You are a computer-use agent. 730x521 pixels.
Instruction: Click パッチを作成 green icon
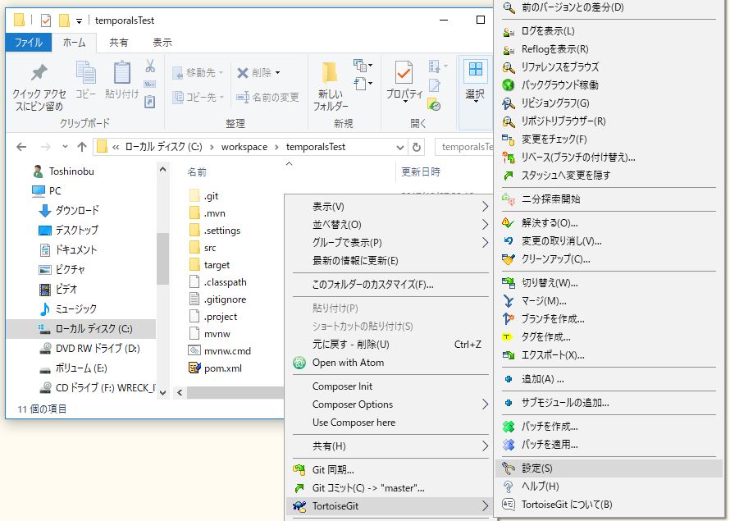point(509,427)
